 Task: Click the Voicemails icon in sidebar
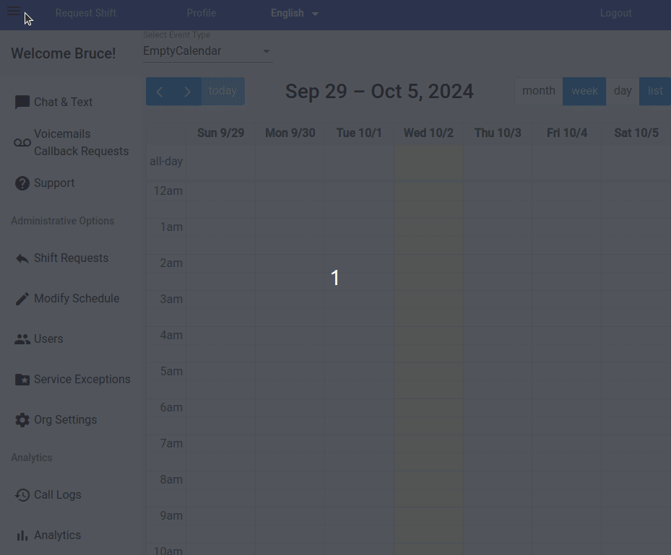[22, 143]
